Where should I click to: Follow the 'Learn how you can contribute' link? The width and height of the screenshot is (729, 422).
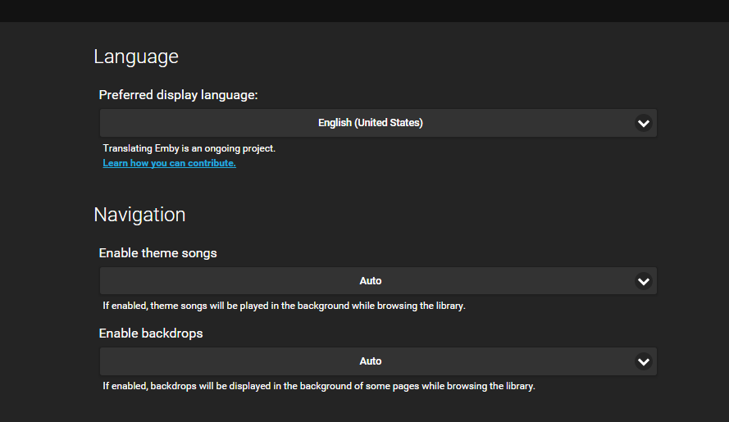pos(169,163)
